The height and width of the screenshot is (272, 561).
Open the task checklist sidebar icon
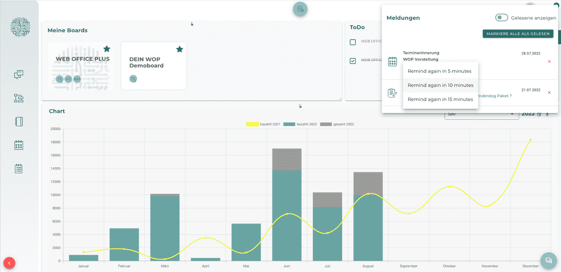(x=18, y=169)
